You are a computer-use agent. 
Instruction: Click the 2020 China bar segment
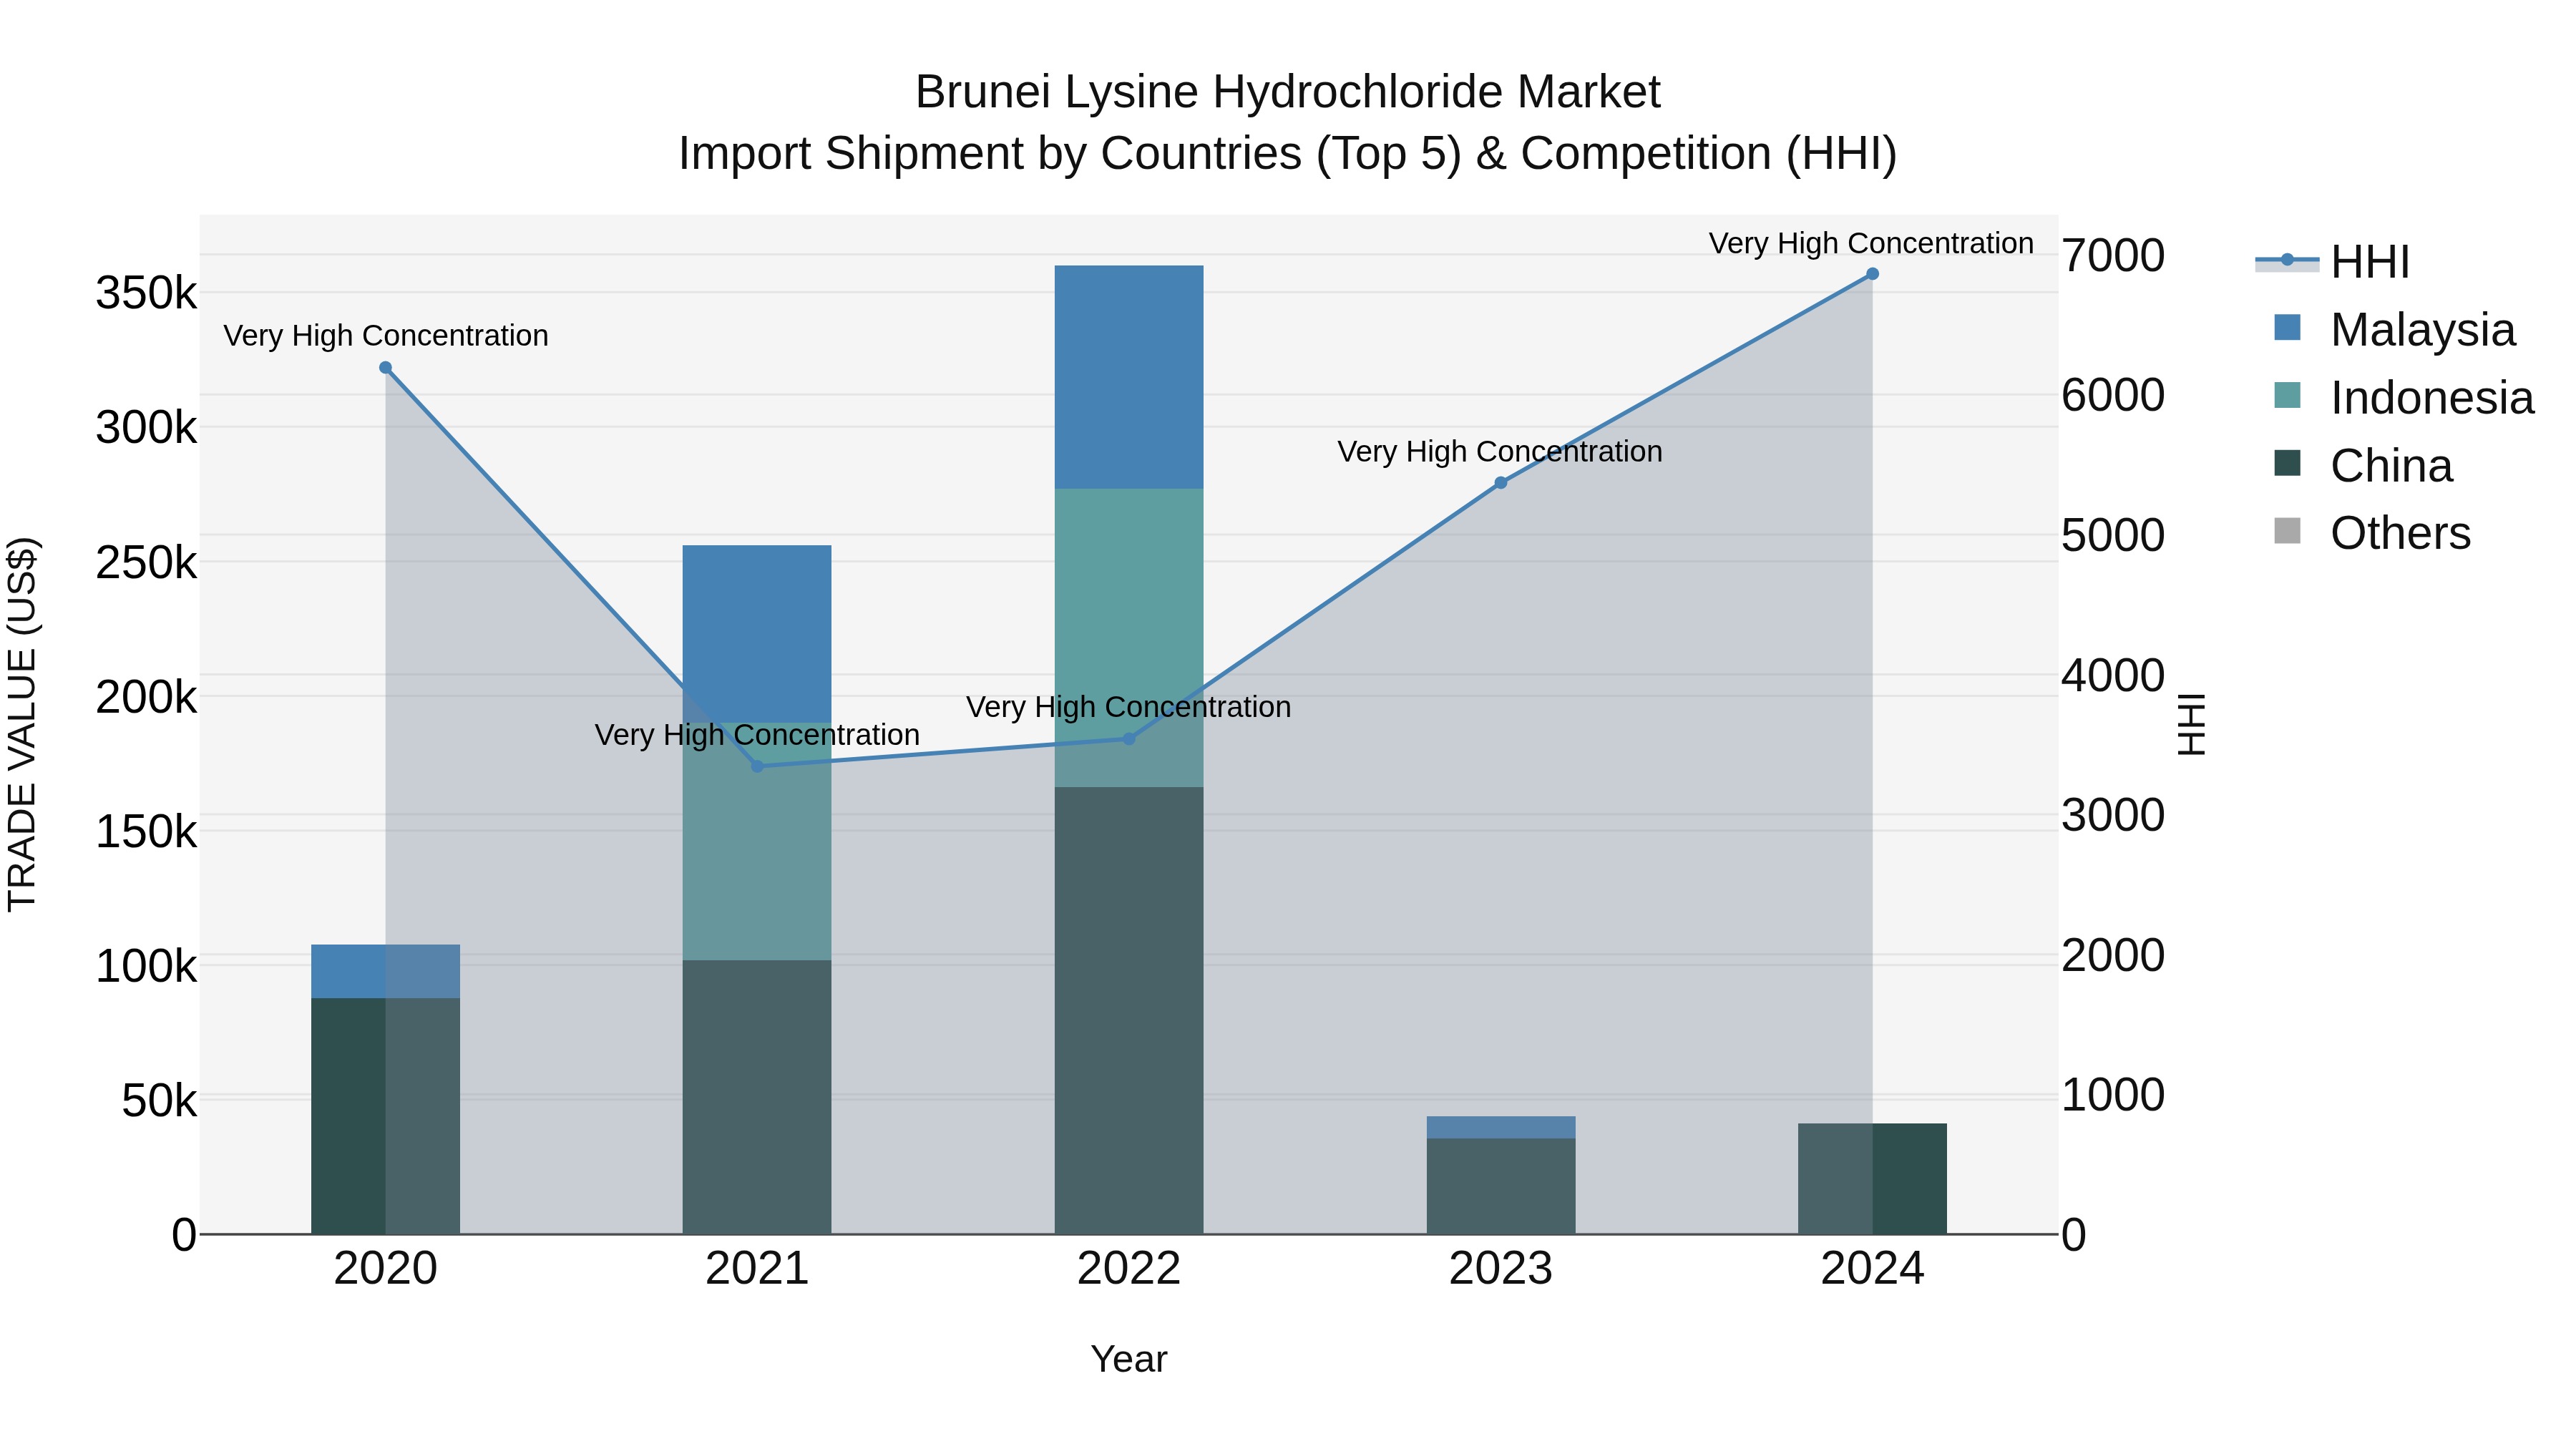tap(386, 1116)
